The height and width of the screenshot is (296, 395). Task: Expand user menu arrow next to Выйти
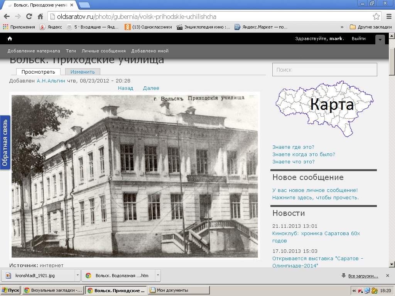[380, 40]
